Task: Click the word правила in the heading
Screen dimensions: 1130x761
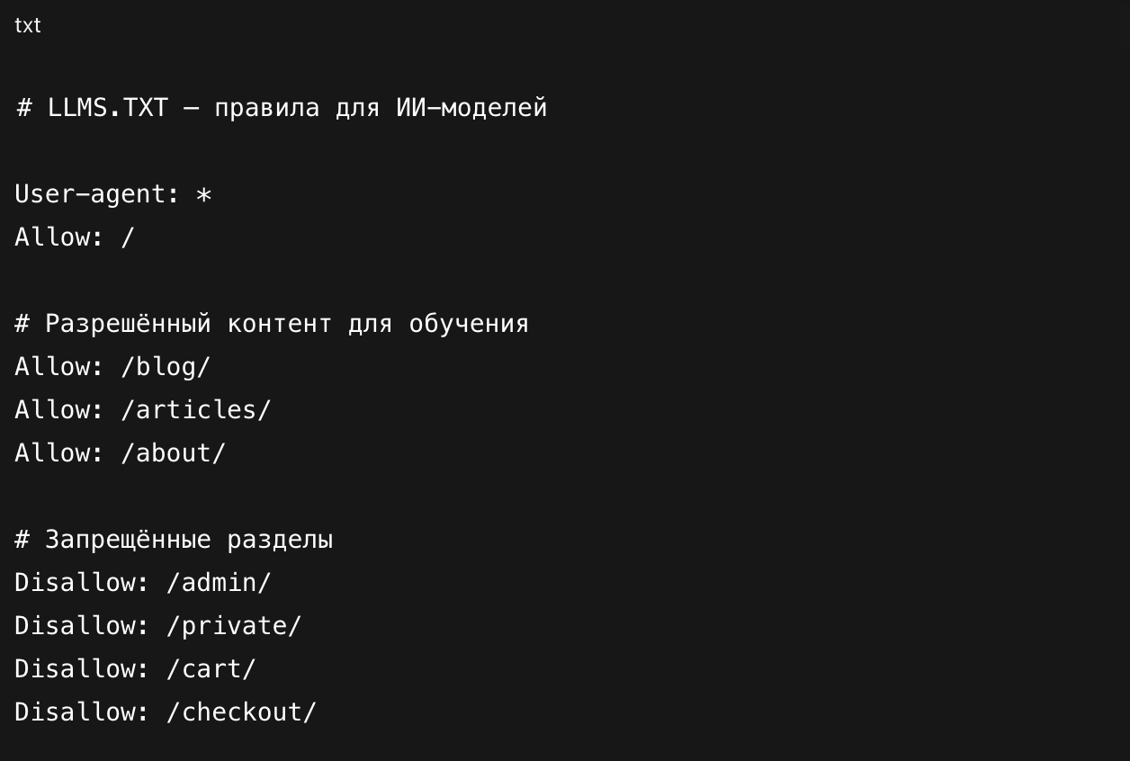Action: coord(266,108)
